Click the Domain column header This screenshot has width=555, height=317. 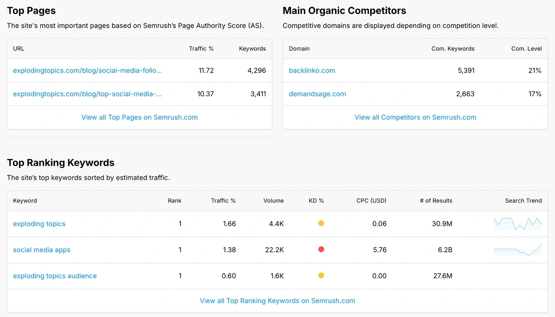coord(299,49)
